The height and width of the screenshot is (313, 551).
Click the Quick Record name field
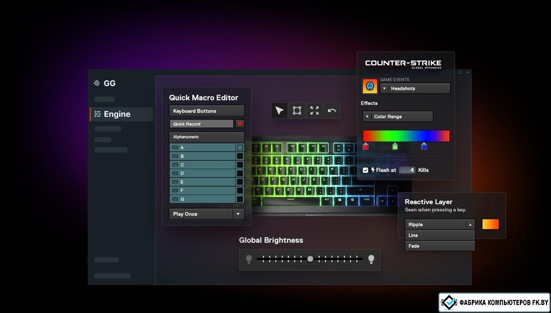coord(201,124)
